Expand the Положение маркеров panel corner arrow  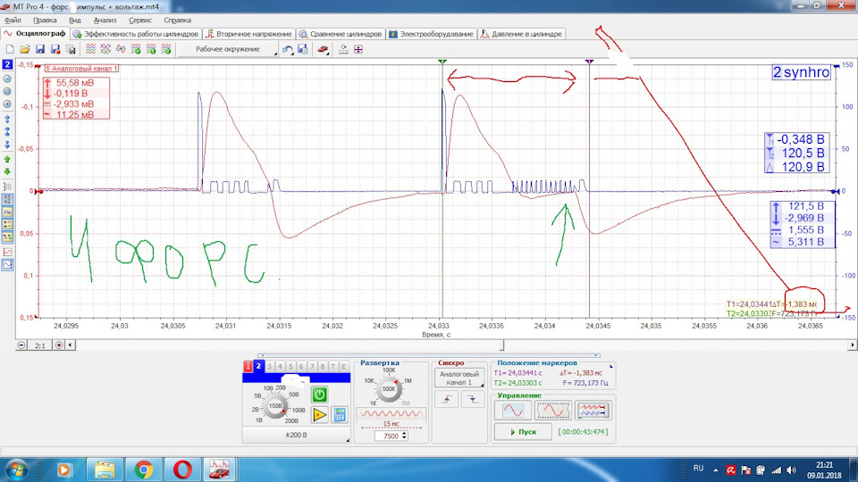[610, 366]
